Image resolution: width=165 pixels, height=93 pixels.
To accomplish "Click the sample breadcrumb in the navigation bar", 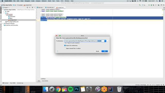I will click(20, 5).
